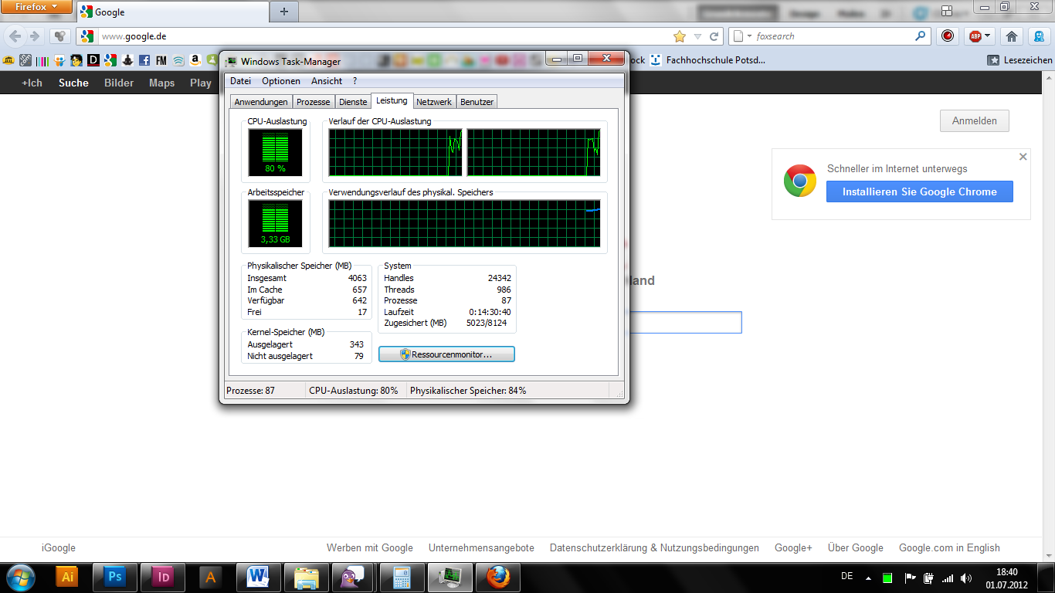This screenshot has height=593, width=1055.
Task: Open the Google+ footer link
Action: pos(793,548)
